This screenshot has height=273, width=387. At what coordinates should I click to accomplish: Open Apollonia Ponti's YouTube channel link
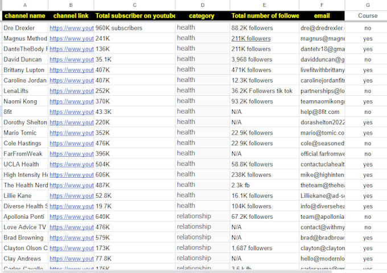[x=72, y=217]
